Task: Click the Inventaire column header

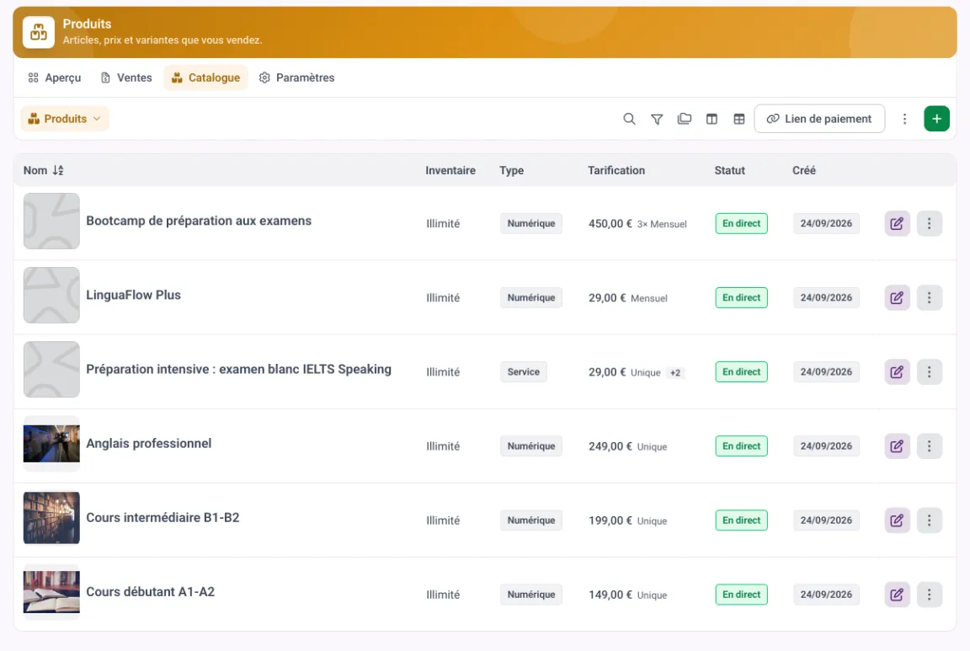Action: 450,170
